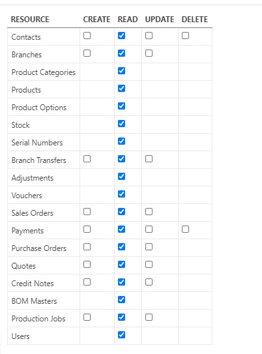
Task: Enable Create permission for Contacts
Action: point(87,36)
